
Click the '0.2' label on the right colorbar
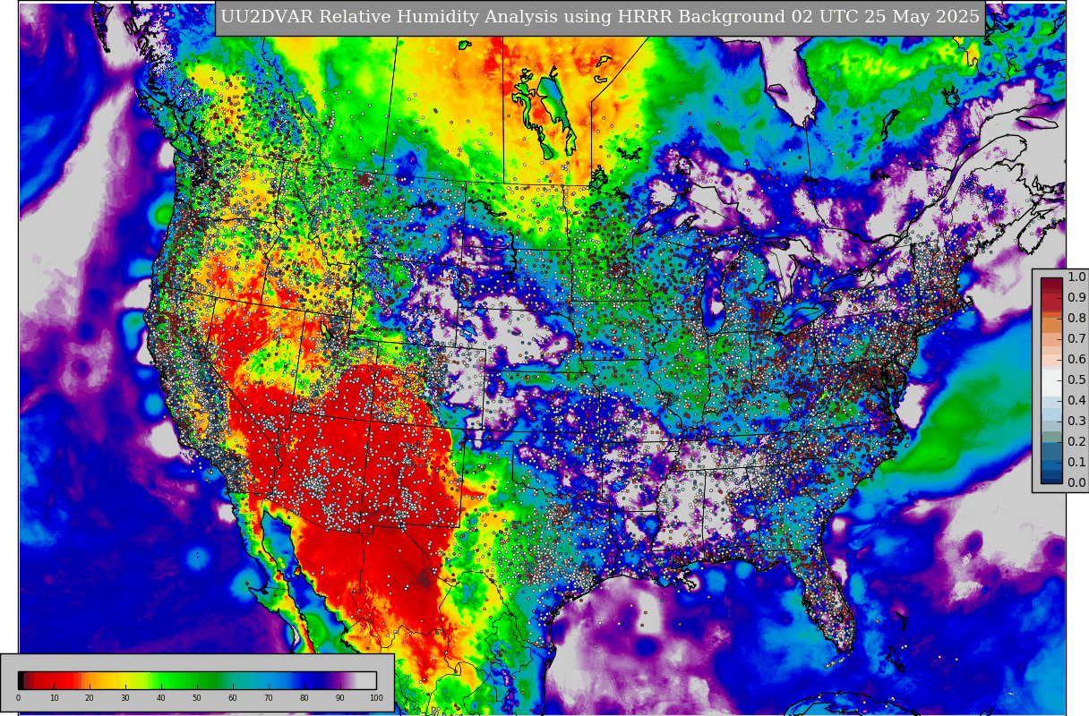[x=1076, y=441]
